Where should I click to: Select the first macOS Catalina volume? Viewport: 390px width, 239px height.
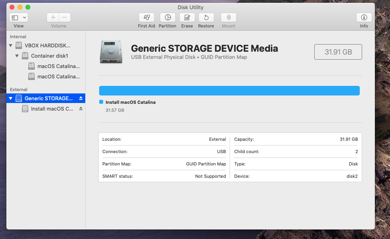pos(58,66)
